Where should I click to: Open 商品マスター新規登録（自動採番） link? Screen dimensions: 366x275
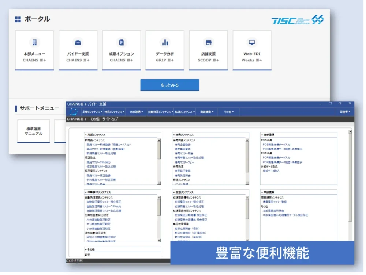coord(105,149)
